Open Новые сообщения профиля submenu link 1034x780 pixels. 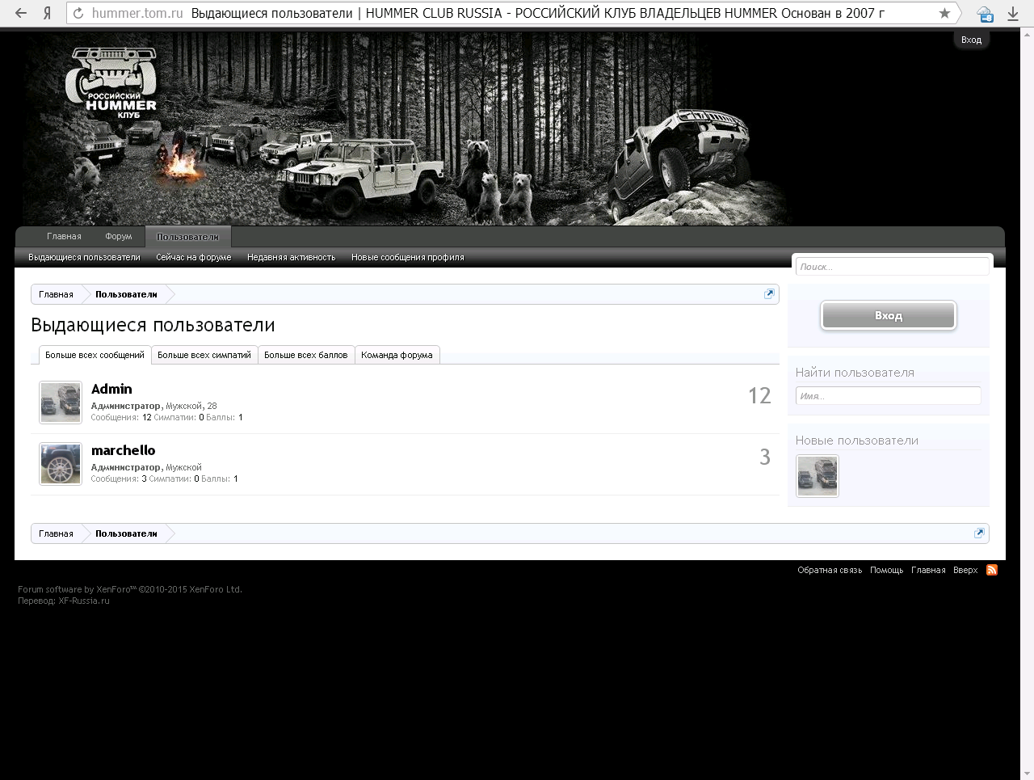pyautogui.click(x=408, y=257)
